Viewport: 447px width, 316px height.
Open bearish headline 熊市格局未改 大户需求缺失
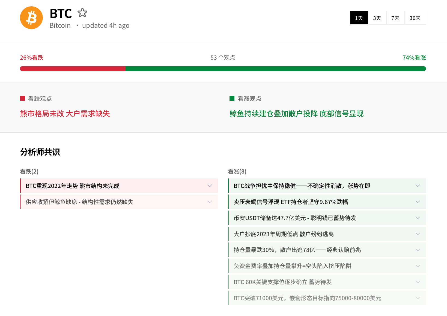point(65,114)
